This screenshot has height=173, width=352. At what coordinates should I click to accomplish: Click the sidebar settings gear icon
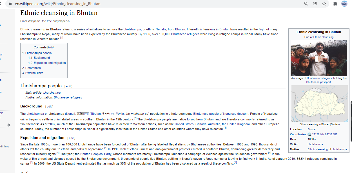click(9, 125)
